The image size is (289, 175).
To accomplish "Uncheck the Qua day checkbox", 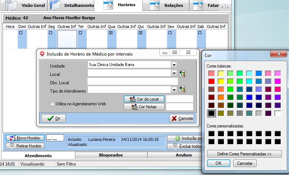I will pyautogui.click(x=110, y=33).
